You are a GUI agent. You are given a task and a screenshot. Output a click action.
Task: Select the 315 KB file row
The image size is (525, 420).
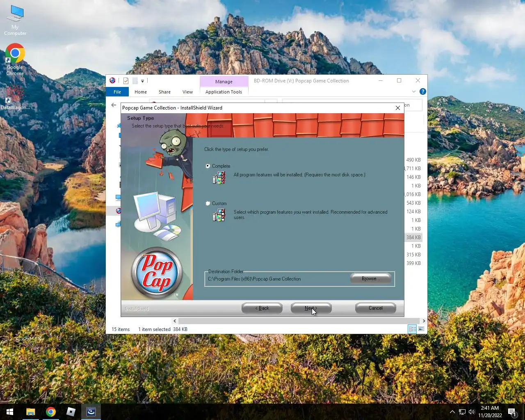tap(413, 254)
